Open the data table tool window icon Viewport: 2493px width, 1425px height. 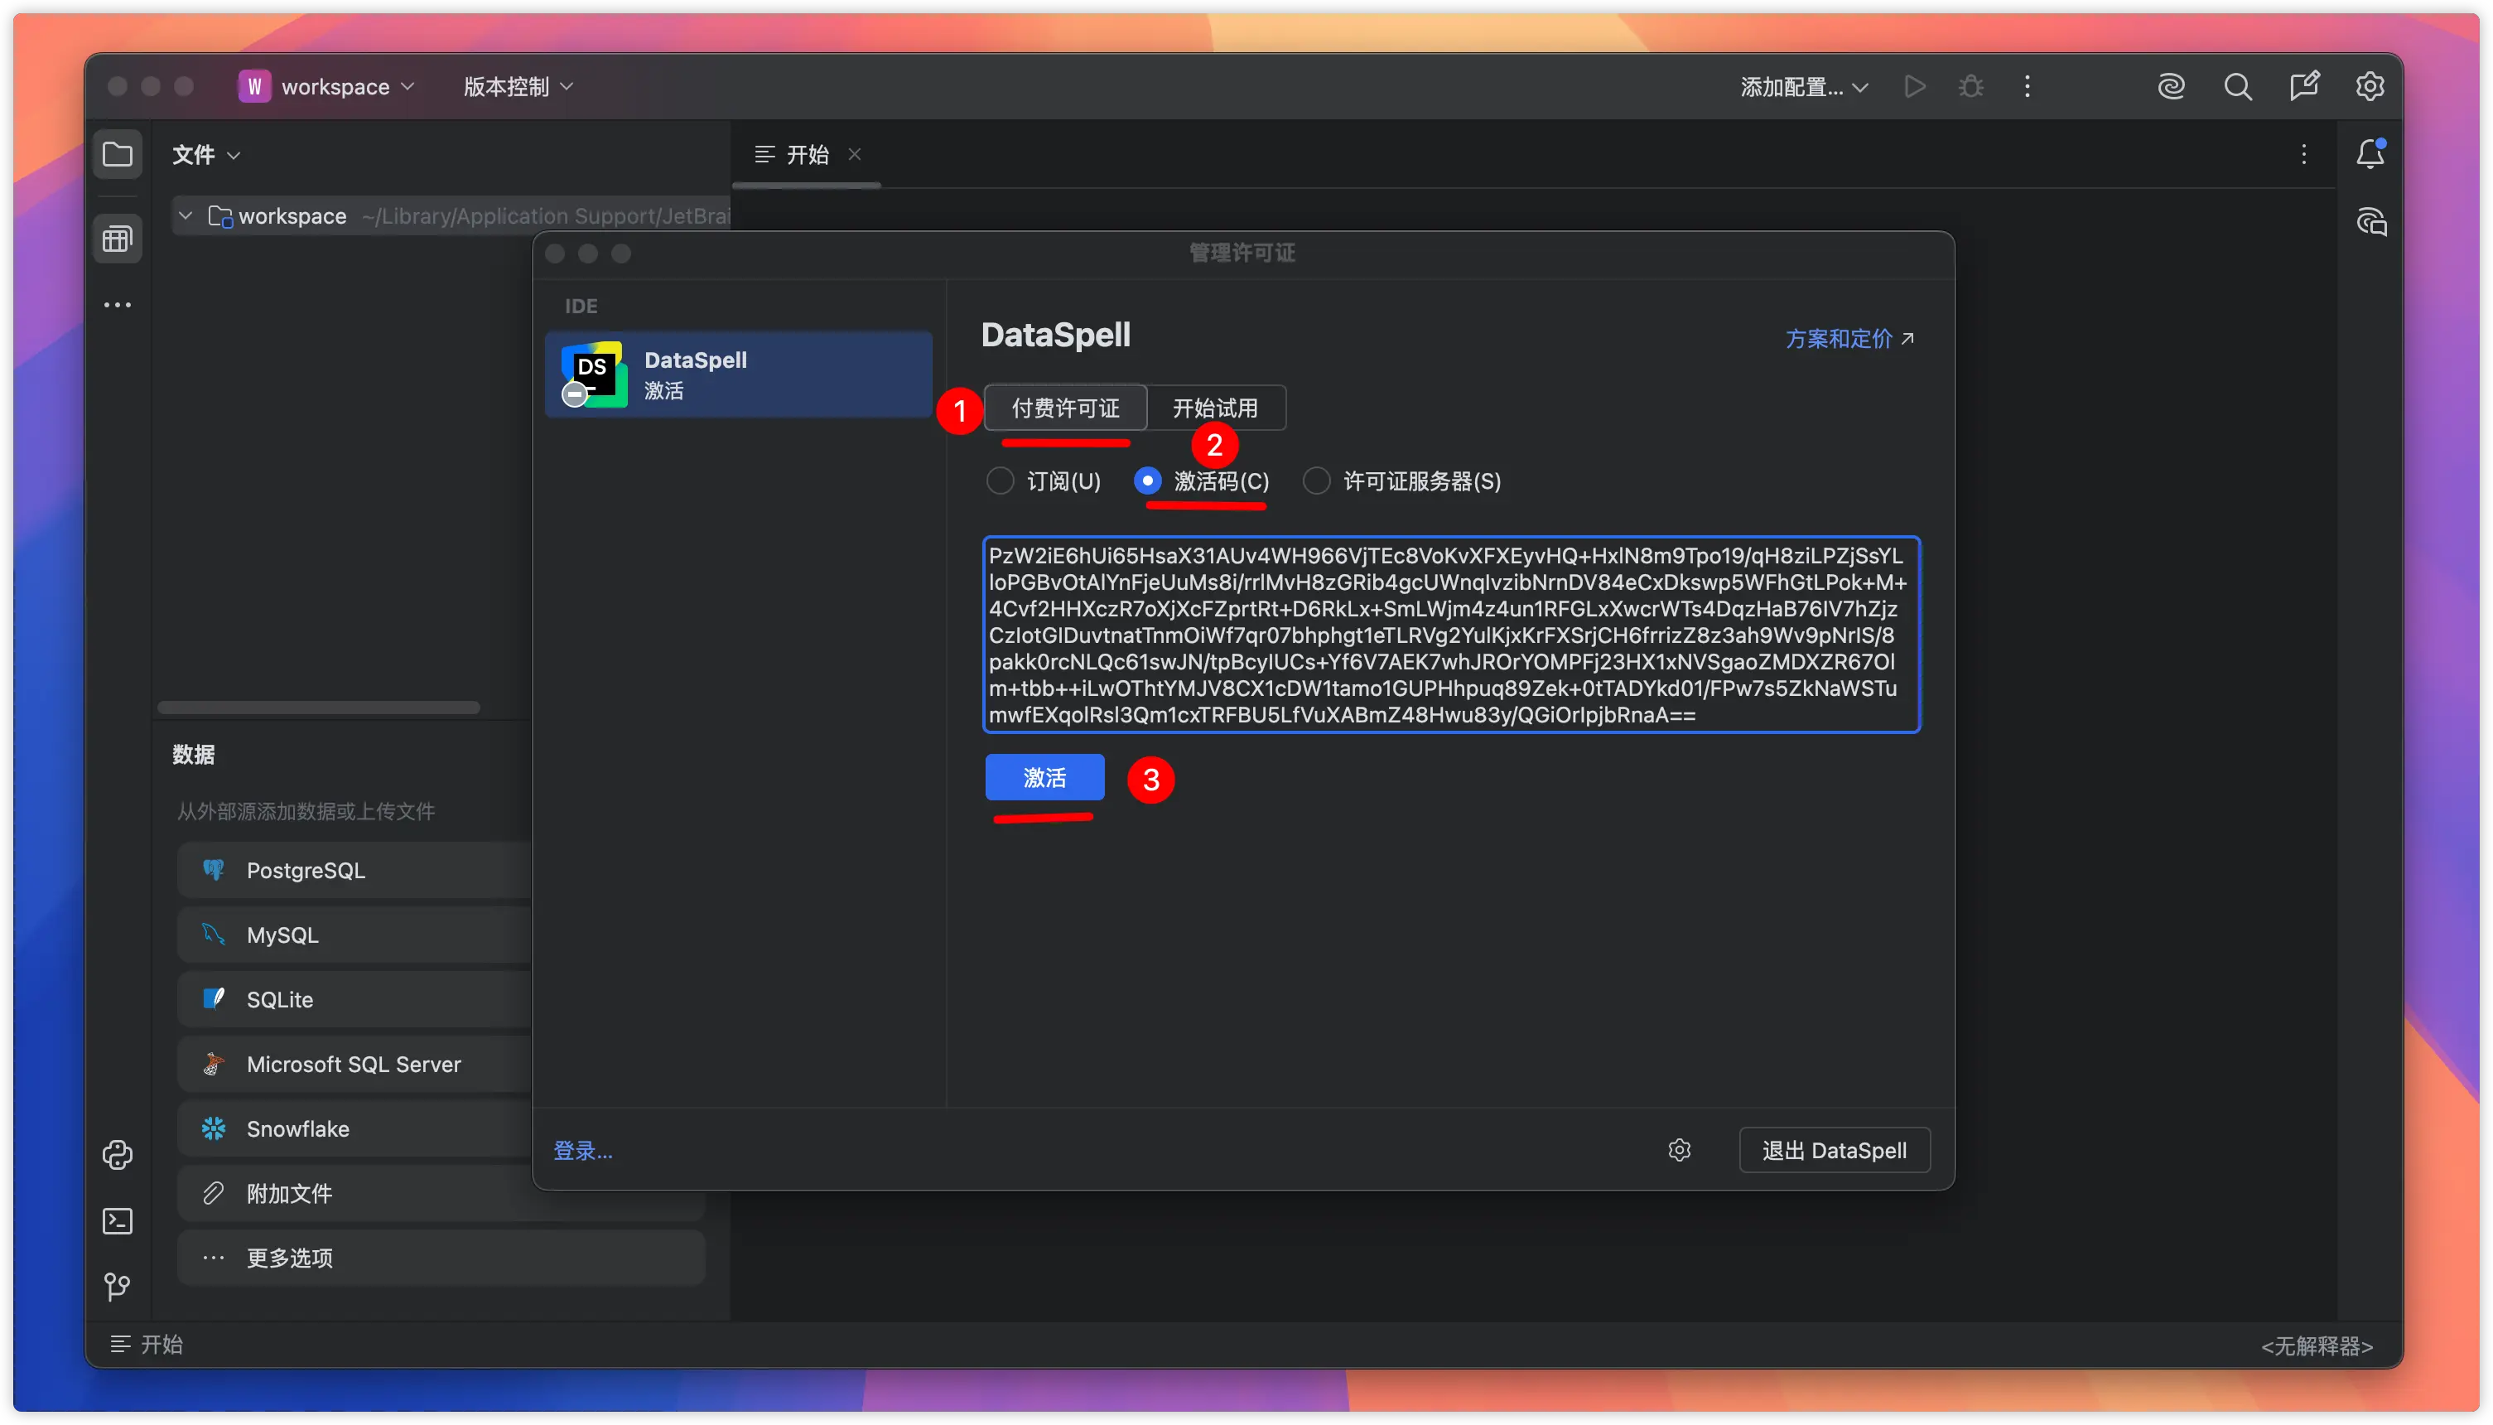[x=118, y=238]
